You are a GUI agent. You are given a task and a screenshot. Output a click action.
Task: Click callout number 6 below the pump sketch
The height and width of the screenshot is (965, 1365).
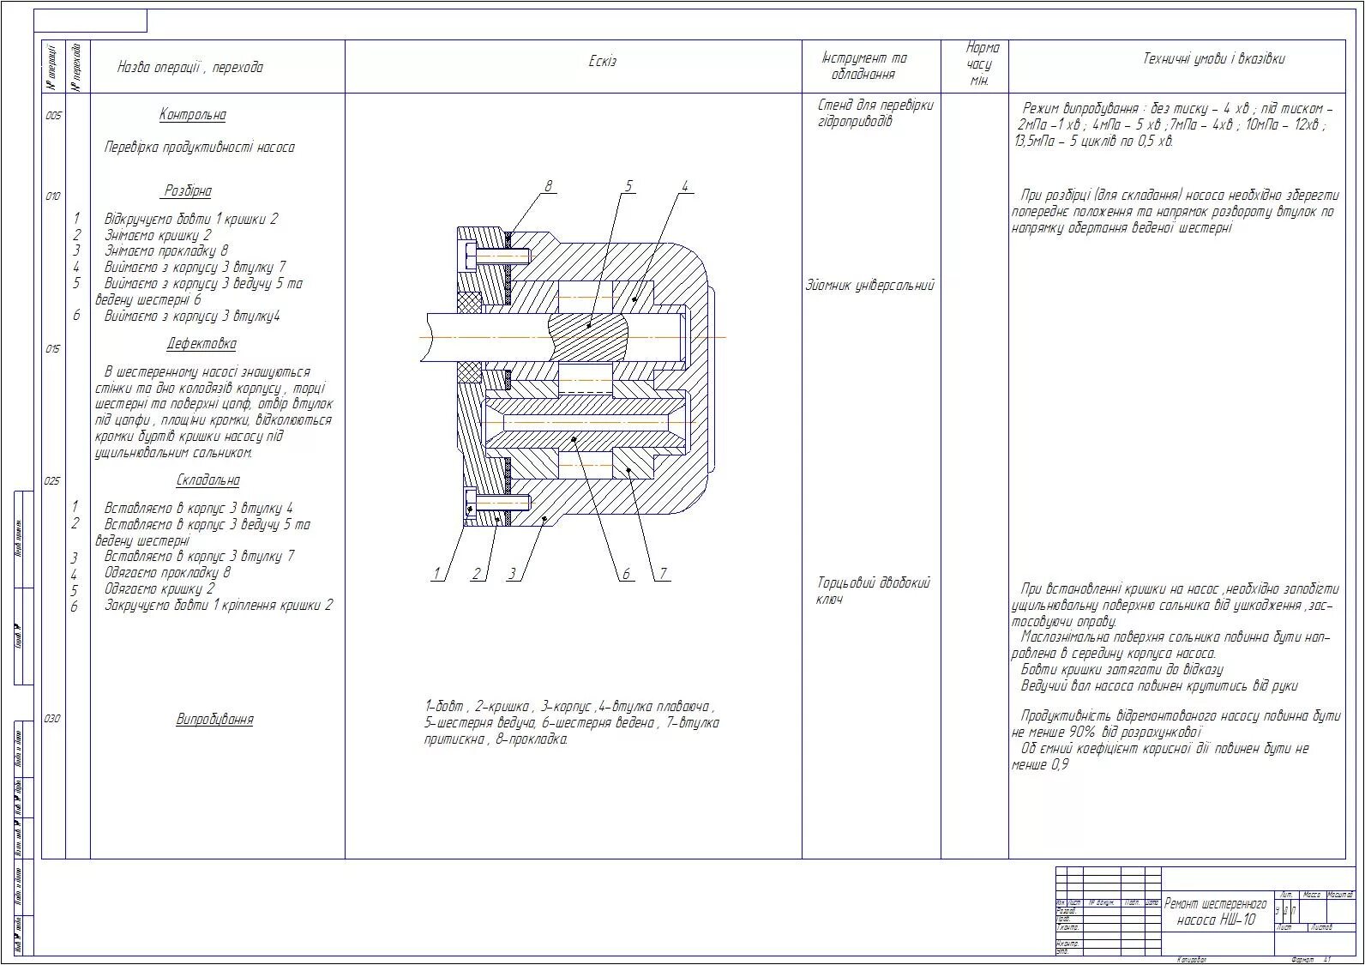[x=627, y=574]
